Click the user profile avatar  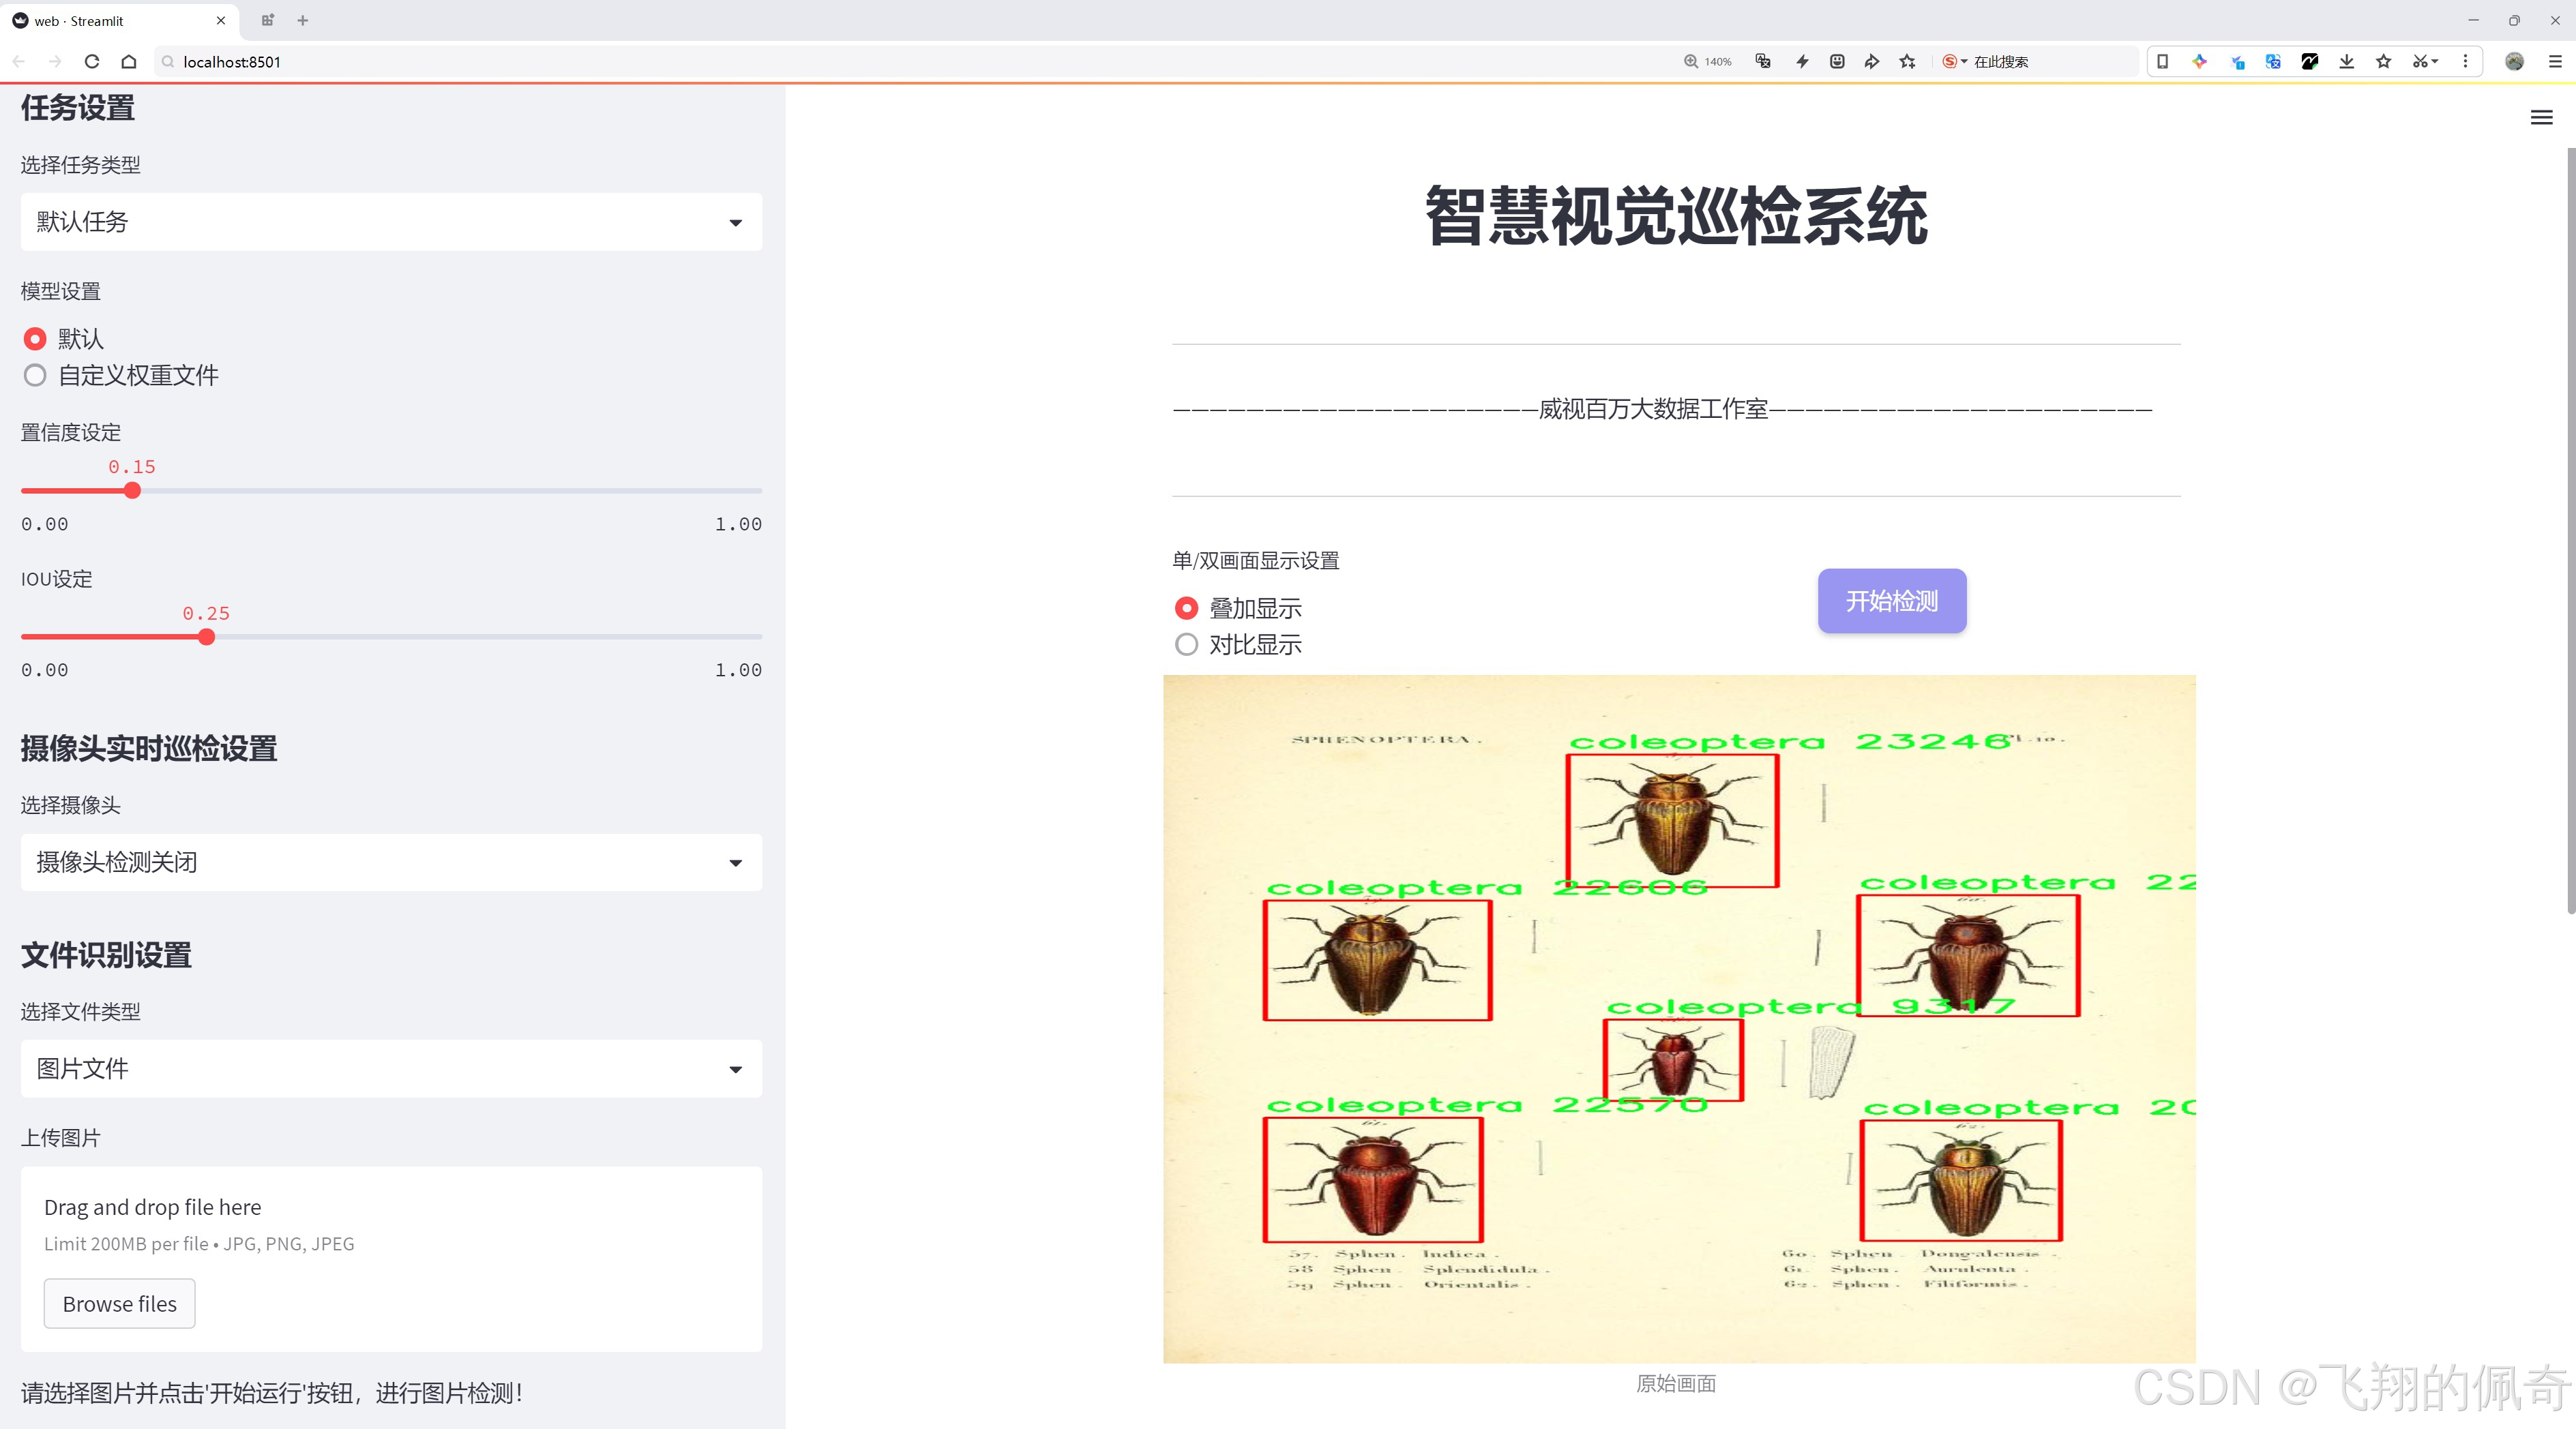2514,62
